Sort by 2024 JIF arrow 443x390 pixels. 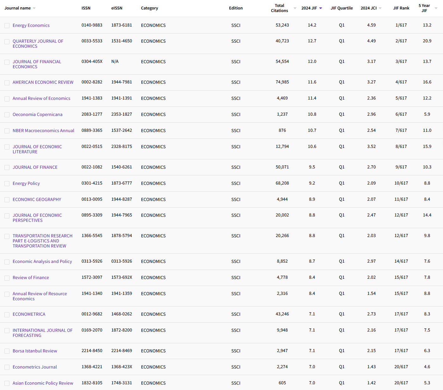coord(321,8)
